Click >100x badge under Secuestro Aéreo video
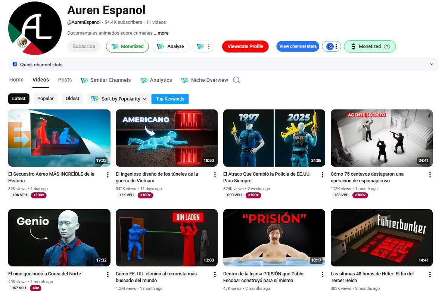The image size is (448, 291). pyautogui.click(x=39, y=195)
